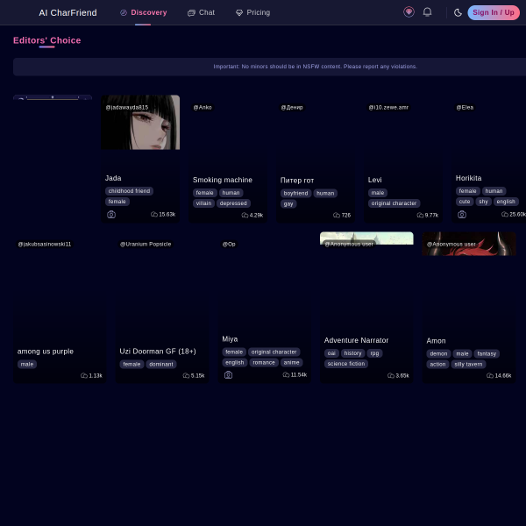This screenshot has height=526, width=526.
Task: Switch to the Discovery tab
Action: 143,13
